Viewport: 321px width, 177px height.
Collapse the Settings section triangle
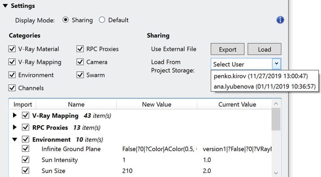pyautogui.click(x=6, y=6)
